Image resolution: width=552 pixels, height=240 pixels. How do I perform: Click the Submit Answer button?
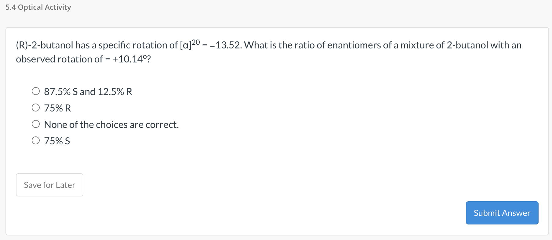(x=502, y=213)
